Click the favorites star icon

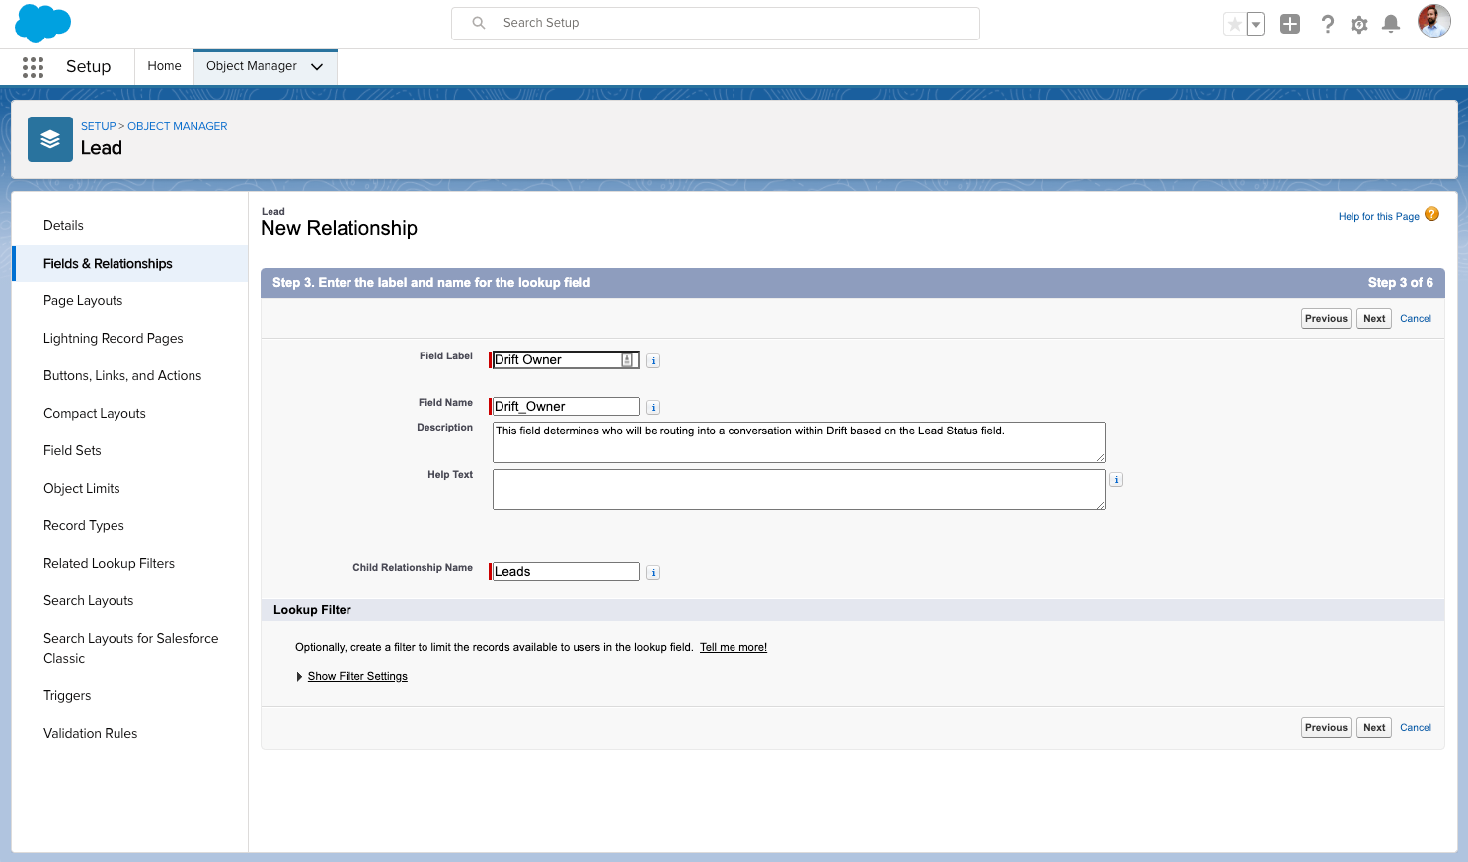coord(1234,24)
